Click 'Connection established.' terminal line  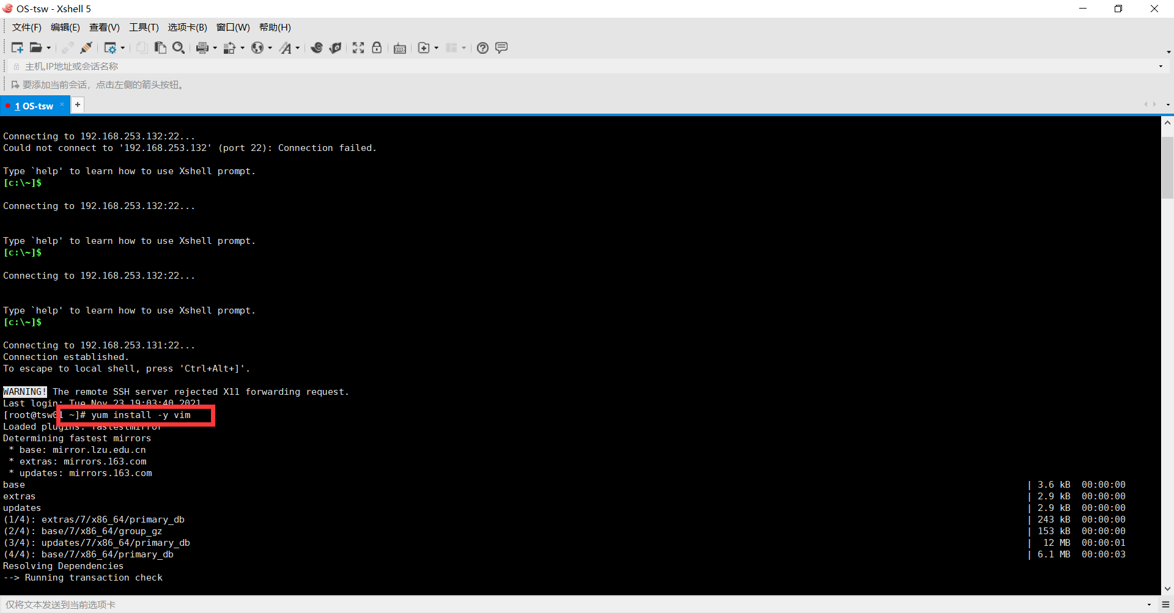pyautogui.click(x=66, y=357)
